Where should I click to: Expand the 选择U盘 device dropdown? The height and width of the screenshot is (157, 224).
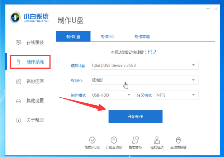144,65
